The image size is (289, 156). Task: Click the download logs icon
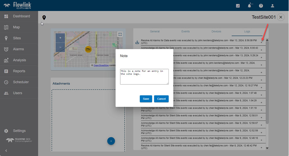(137, 42)
